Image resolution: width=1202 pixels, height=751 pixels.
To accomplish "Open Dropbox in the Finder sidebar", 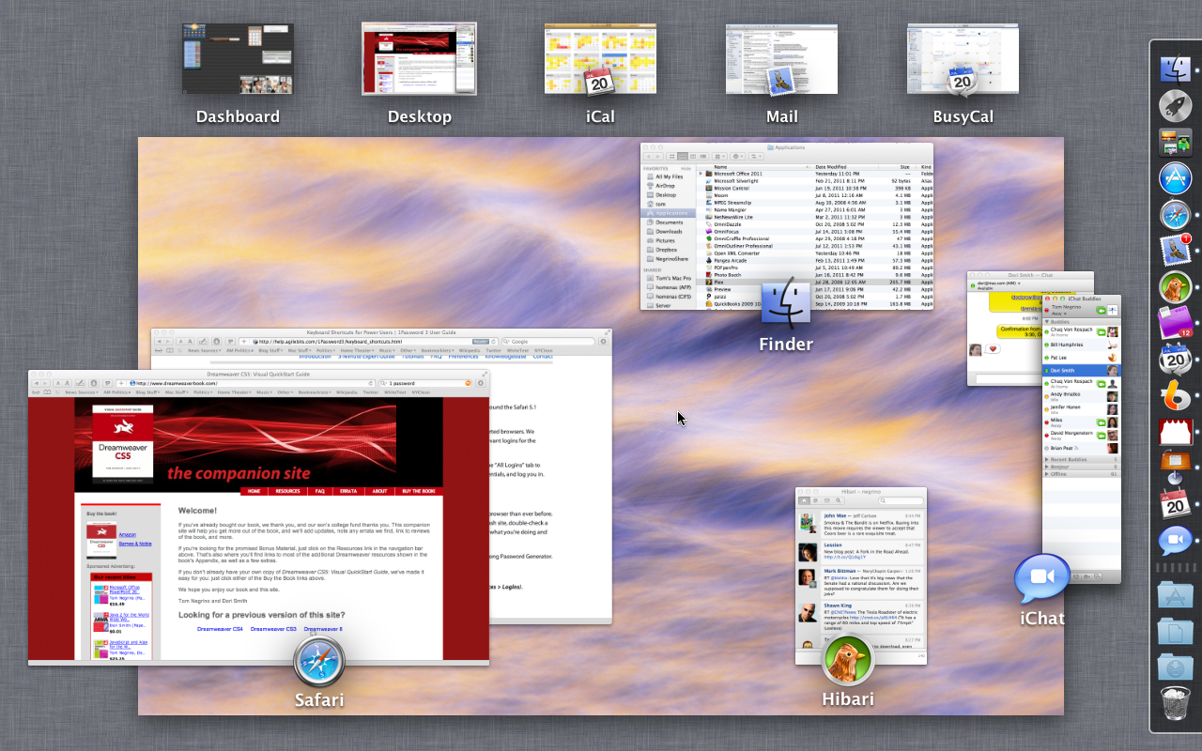I will coord(666,250).
